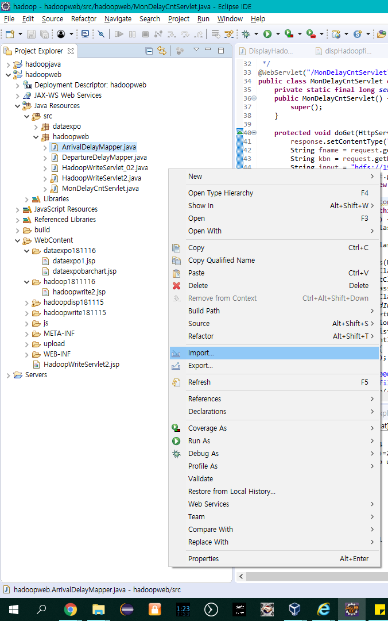Collapse the hadoopweb project
The width and height of the screenshot is (388, 621).
click(8, 74)
